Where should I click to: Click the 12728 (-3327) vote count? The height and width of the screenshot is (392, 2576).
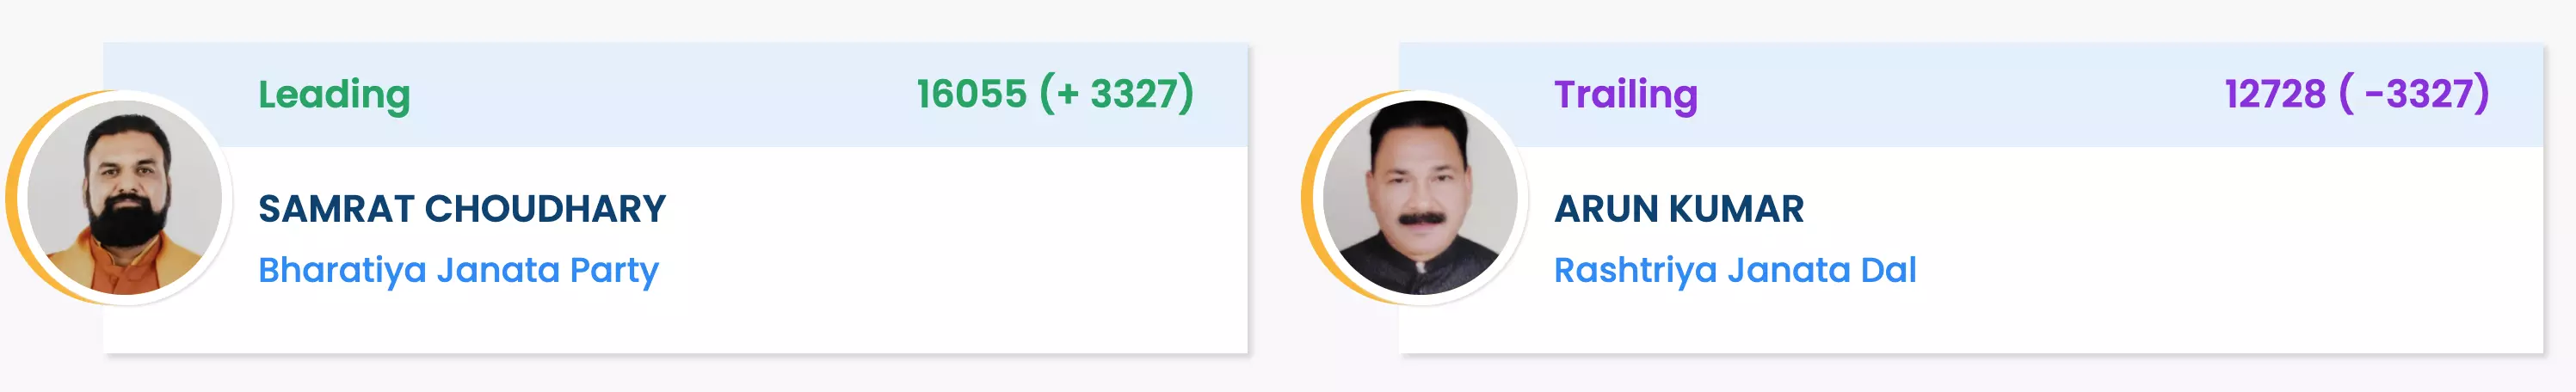click(2357, 94)
